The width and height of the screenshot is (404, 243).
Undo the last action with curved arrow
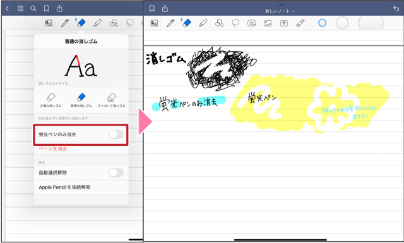[396, 8]
